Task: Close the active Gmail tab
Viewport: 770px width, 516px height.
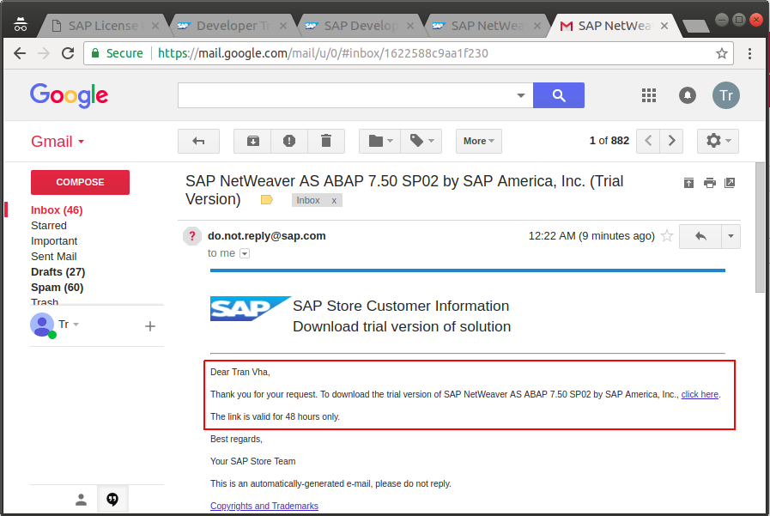Action: pyautogui.click(x=664, y=26)
